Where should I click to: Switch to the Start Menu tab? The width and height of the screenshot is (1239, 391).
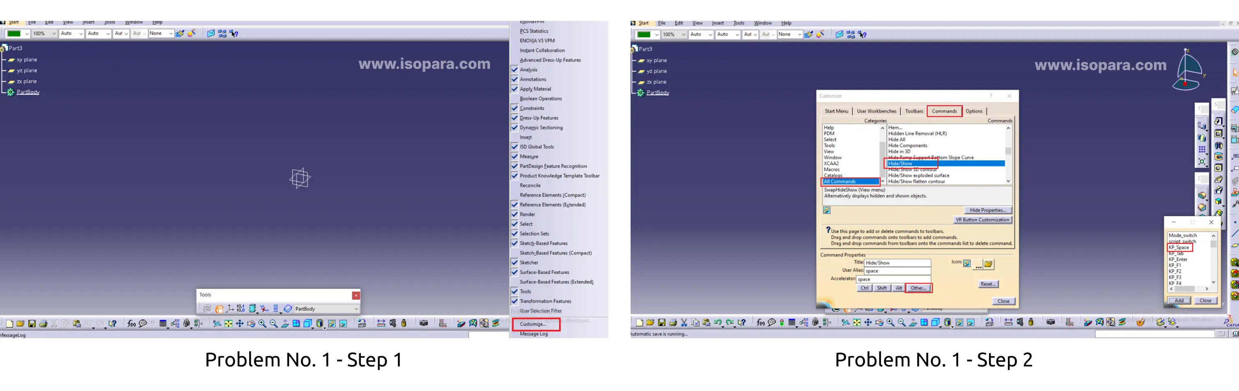836,111
